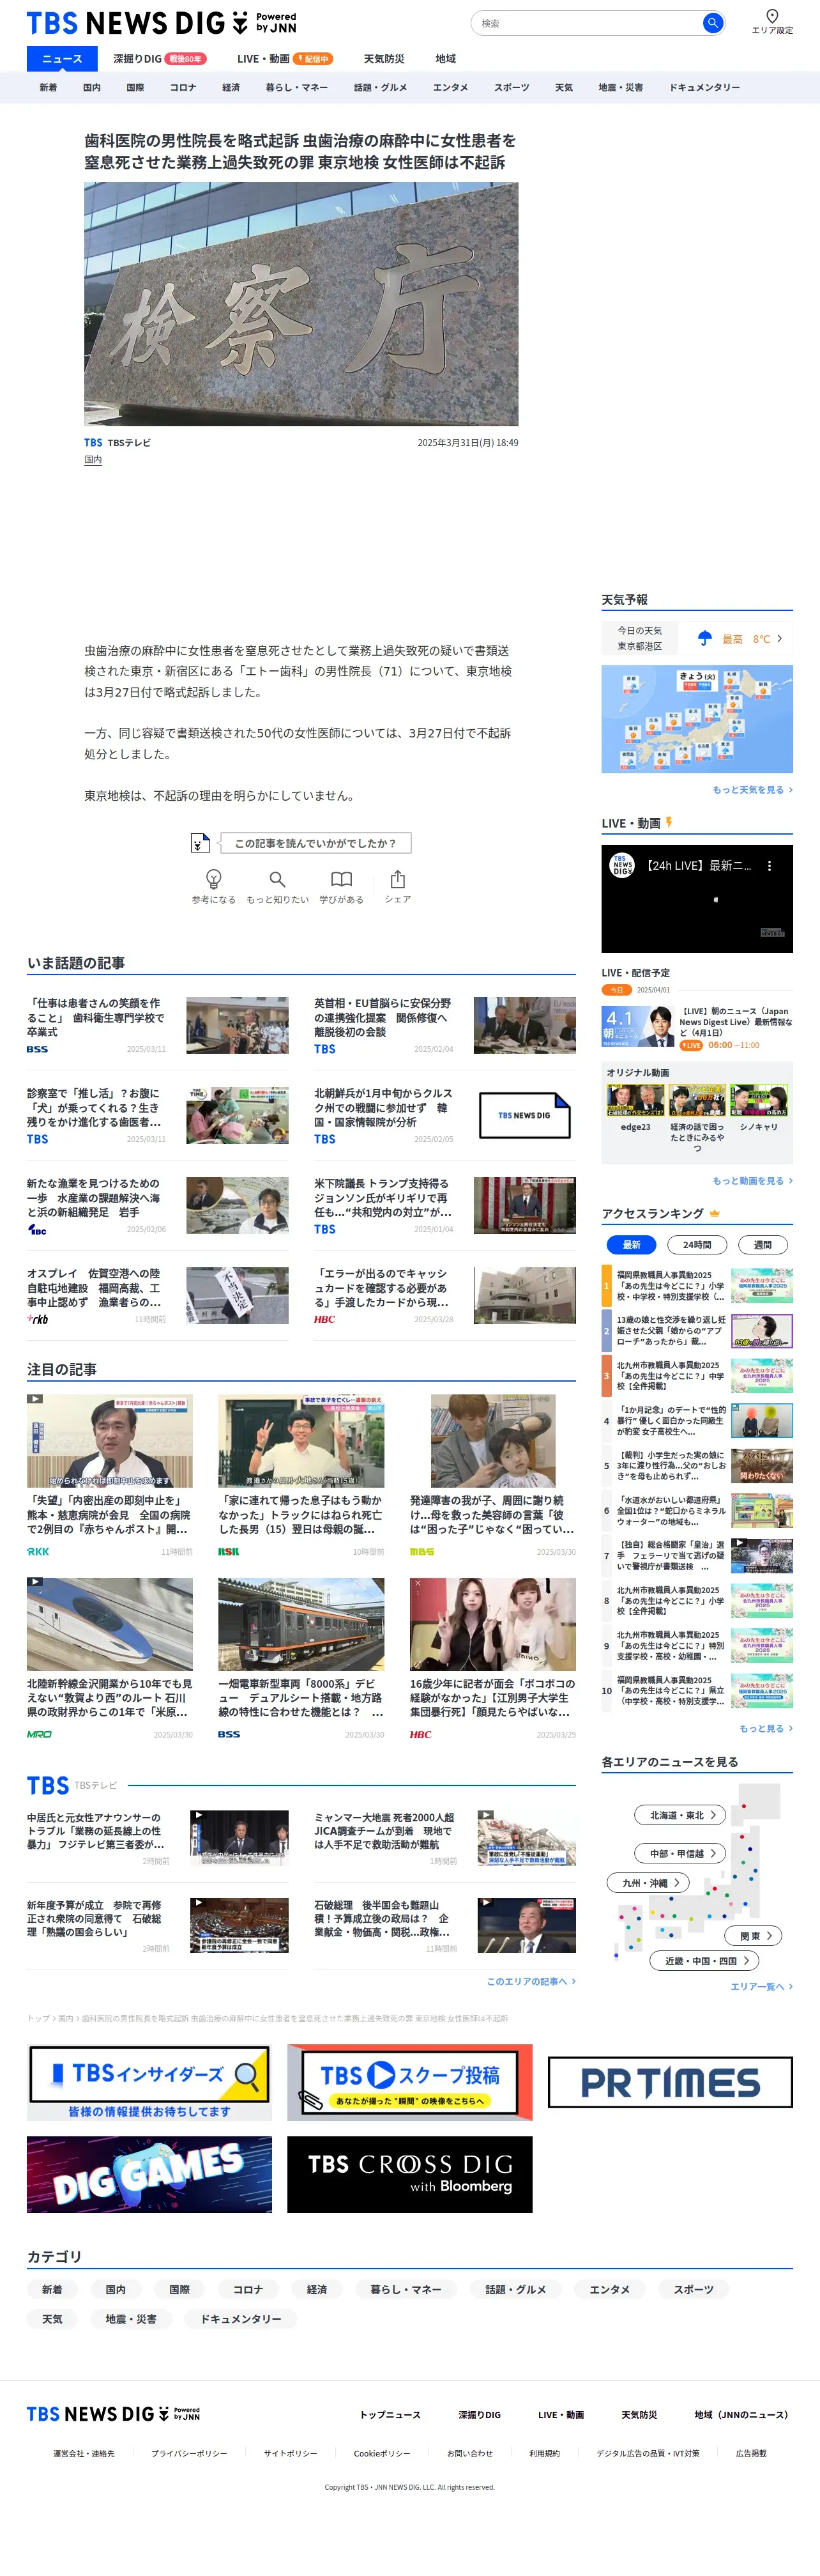
Task: Click the TBS NEWS DIG footer logo
Action: tap(113, 2413)
